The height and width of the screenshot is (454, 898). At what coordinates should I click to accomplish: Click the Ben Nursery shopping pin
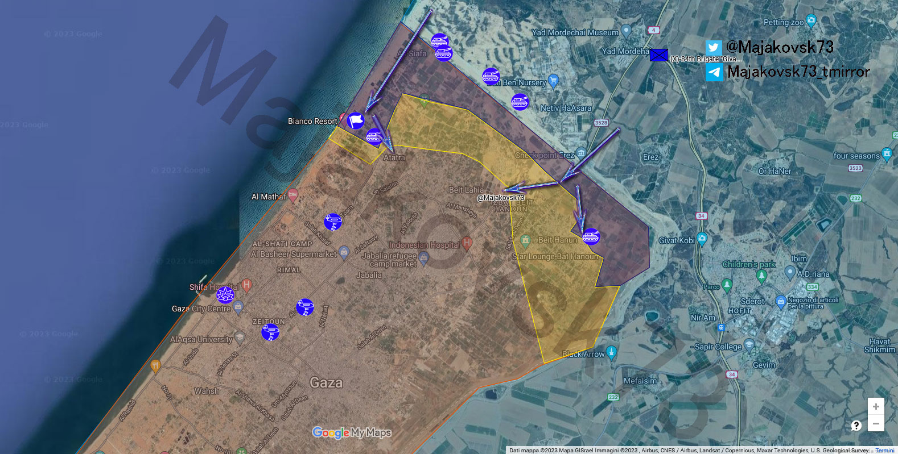(553, 81)
